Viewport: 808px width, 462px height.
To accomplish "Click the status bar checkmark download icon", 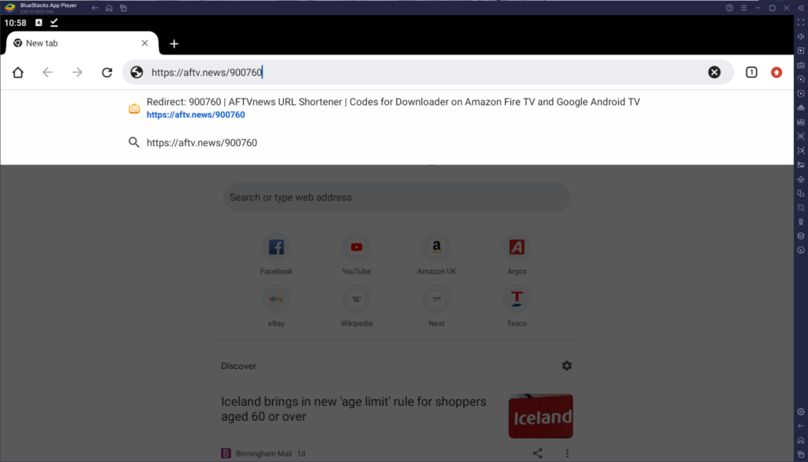I will (x=54, y=23).
